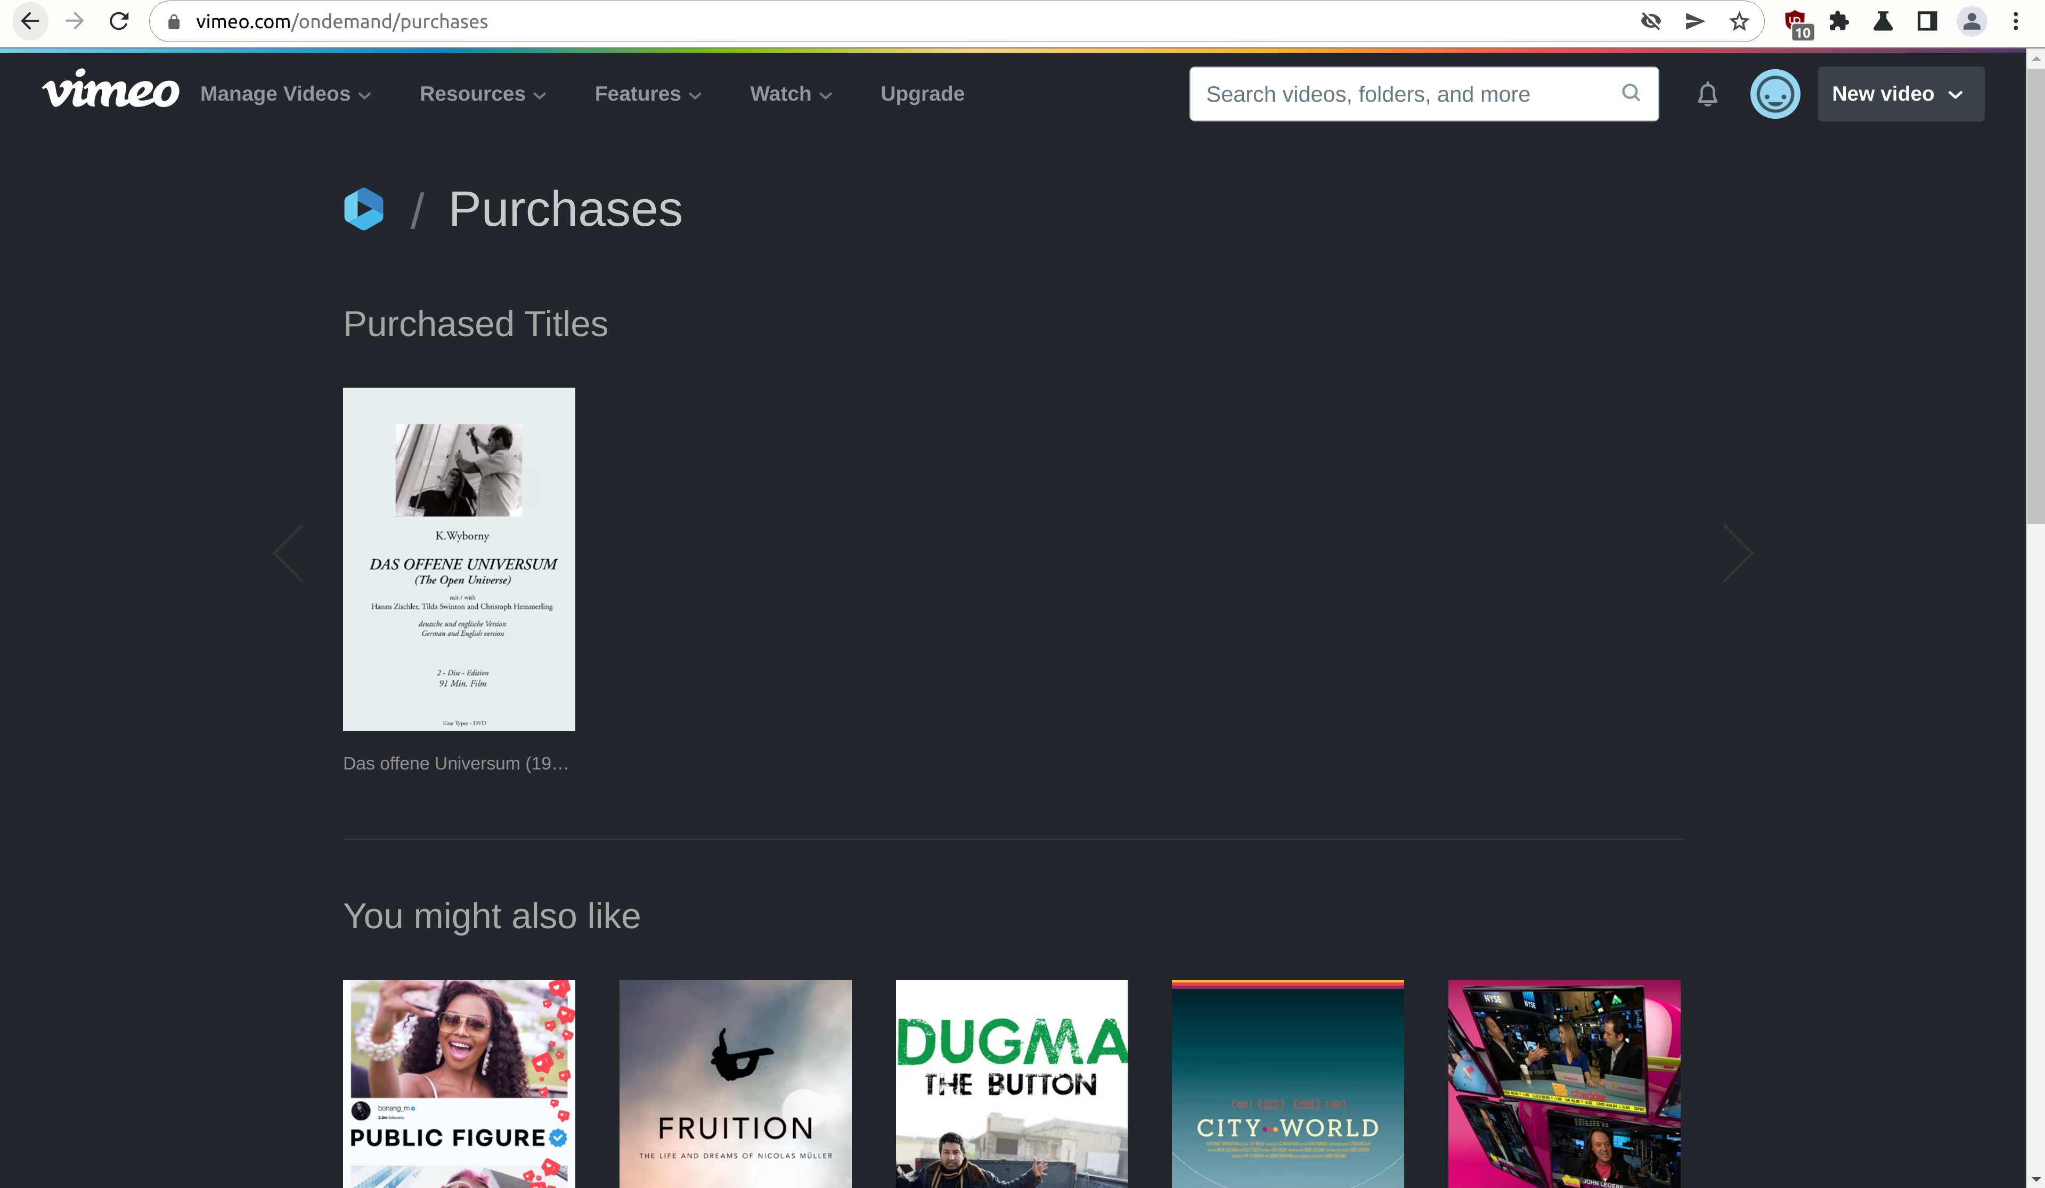The height and width of the screenshot is (1188, 2045).
Task: Open the browser extensions puzzle icon
Action: pos(1839,21)
